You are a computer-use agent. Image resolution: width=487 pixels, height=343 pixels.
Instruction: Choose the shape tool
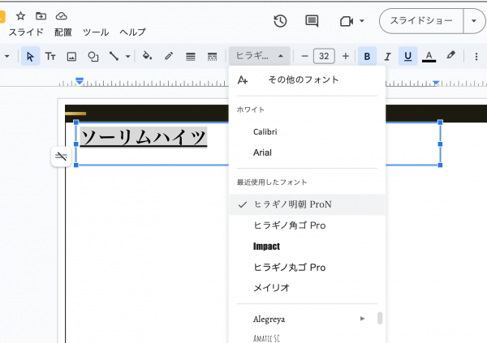(93, 56)
